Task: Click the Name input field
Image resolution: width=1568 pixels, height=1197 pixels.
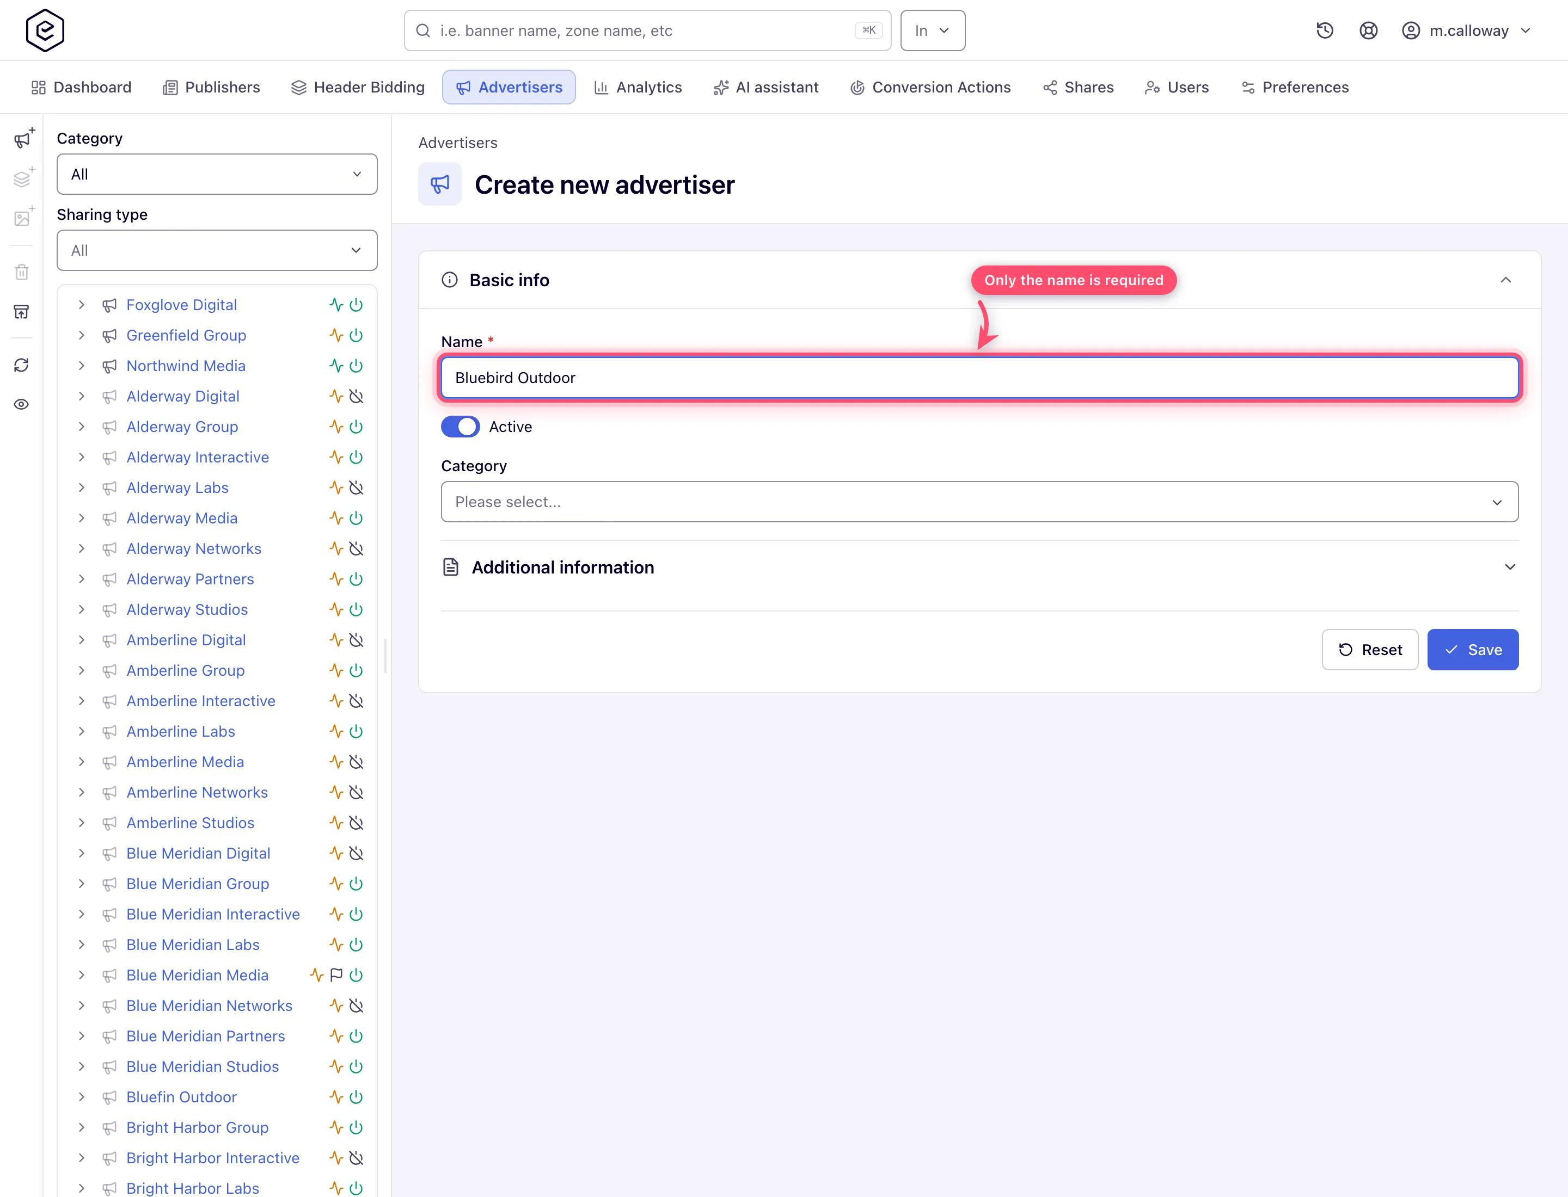Action: pos(979,378)
